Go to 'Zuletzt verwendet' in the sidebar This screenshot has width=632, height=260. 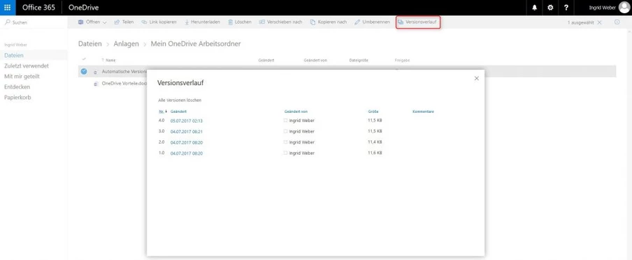coord(27,66)
